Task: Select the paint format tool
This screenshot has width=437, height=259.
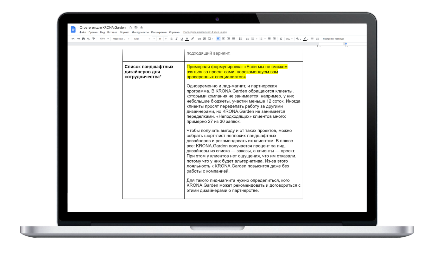Action: pos(94,39)
